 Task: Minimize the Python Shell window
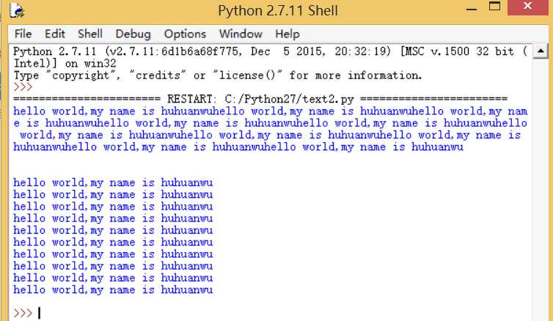[472, 10]
